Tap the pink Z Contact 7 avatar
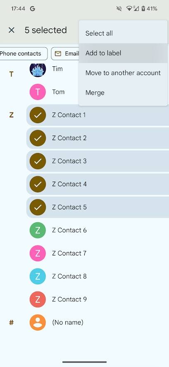 point(38,253)
